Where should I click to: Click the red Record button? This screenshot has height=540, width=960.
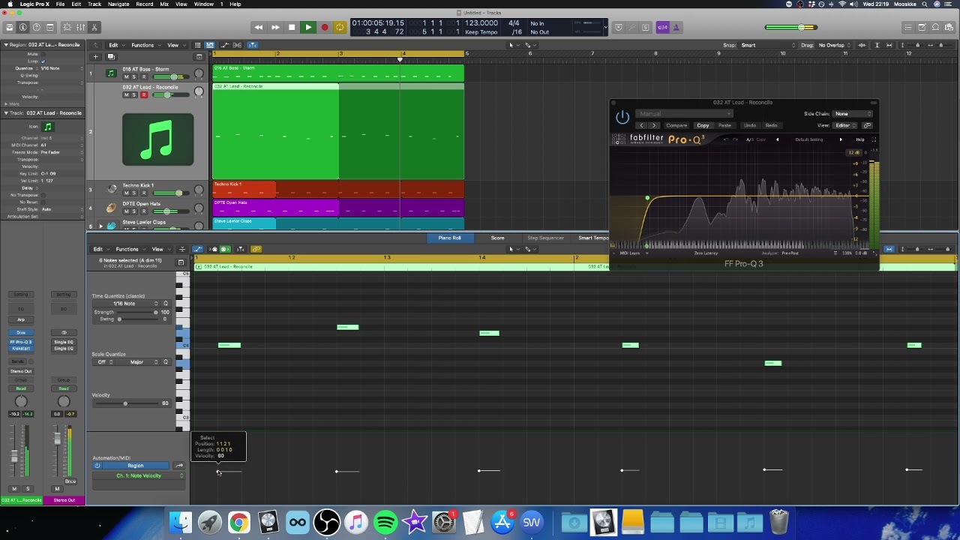tap(325, 28)
